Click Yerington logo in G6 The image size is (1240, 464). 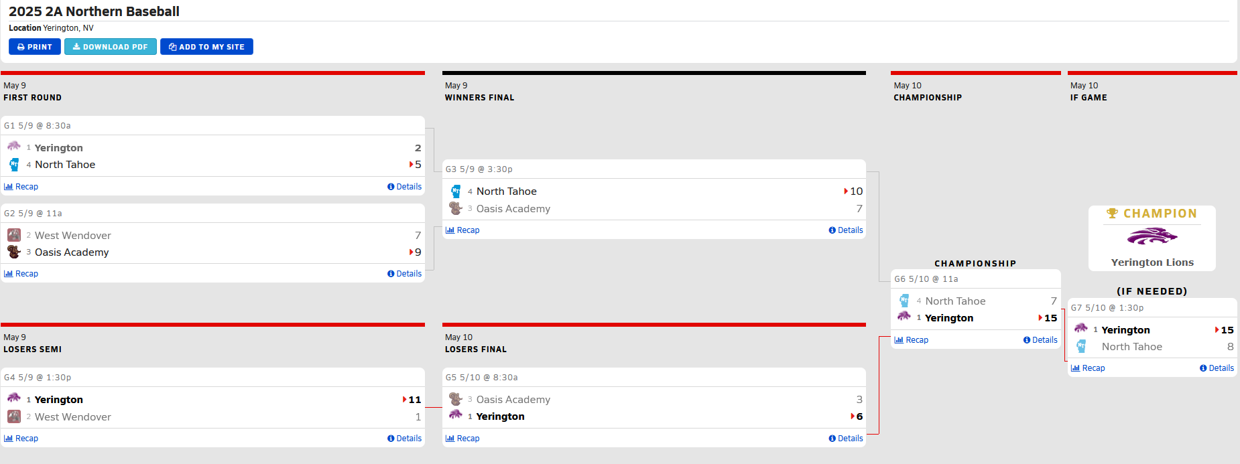coord(904,317)
